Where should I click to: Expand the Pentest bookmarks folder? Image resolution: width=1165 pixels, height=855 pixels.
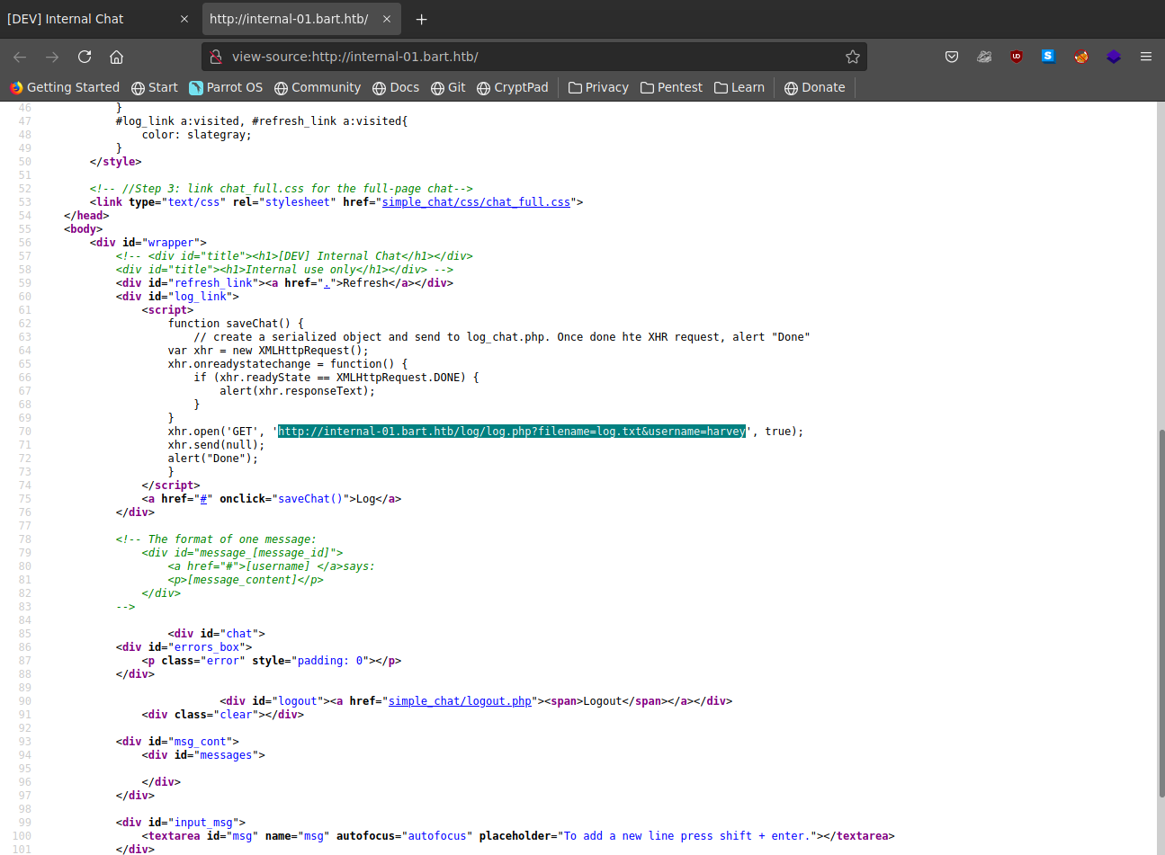[x=671, y=87]
